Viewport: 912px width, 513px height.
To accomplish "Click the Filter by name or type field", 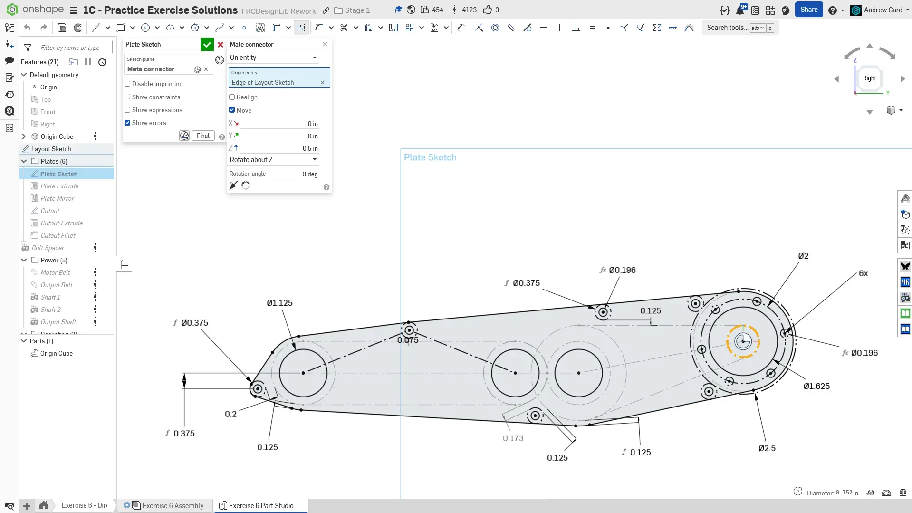I will 75,48.
